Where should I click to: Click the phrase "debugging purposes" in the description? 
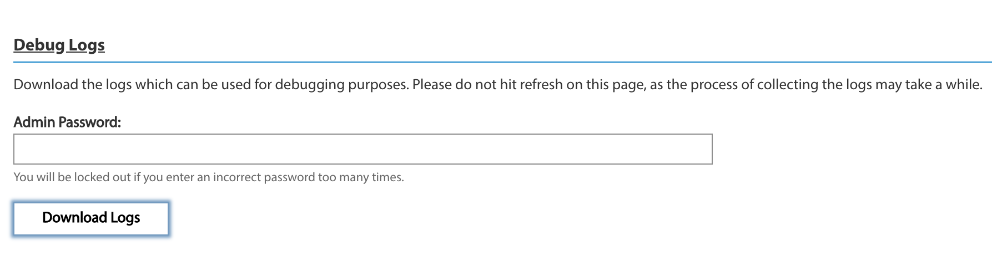point(342,85)
